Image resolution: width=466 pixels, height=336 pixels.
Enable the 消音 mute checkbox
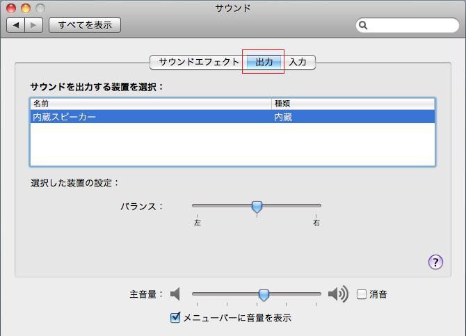(x=362, y=294)
